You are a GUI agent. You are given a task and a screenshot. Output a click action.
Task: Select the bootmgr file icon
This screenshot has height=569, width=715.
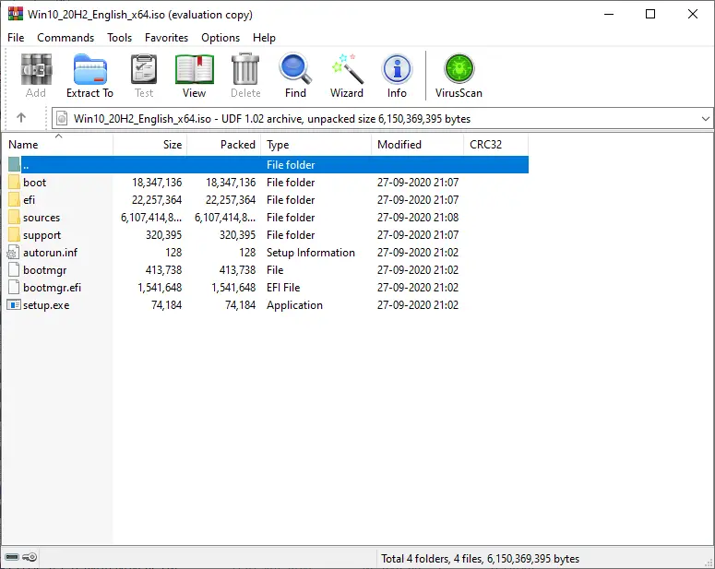(x=14, y=270)
